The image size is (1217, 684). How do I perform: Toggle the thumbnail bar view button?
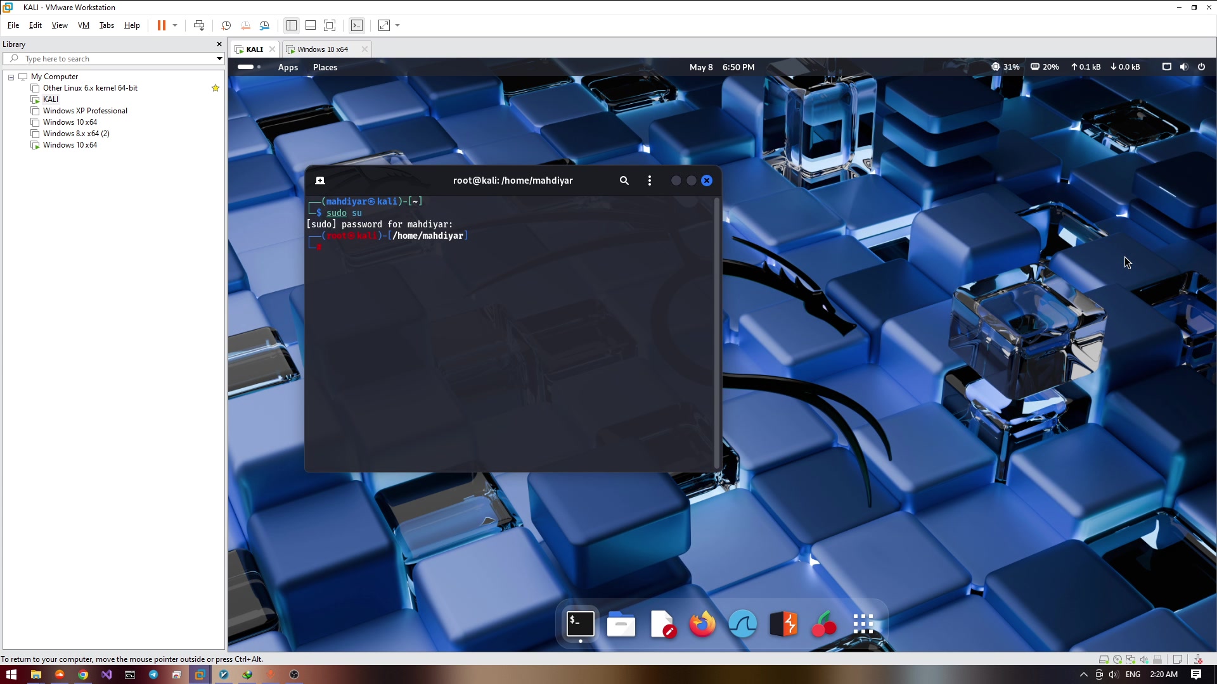click(x=311, y=25)
